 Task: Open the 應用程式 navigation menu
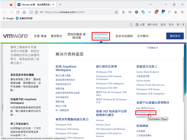56,36
